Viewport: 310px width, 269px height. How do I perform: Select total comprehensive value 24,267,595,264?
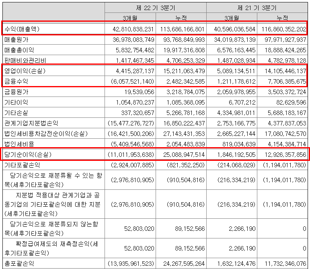point(184,264)
